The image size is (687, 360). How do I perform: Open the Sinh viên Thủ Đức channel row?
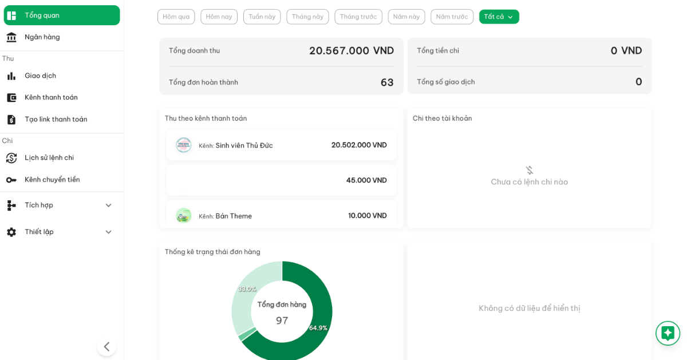click(281, 145)
